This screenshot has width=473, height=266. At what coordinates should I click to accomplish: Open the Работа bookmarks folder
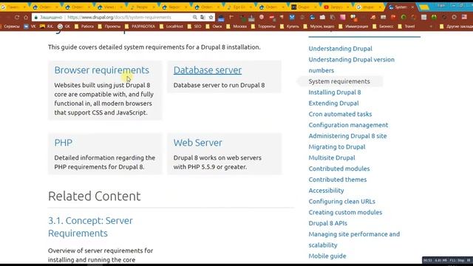click(84, 27)
